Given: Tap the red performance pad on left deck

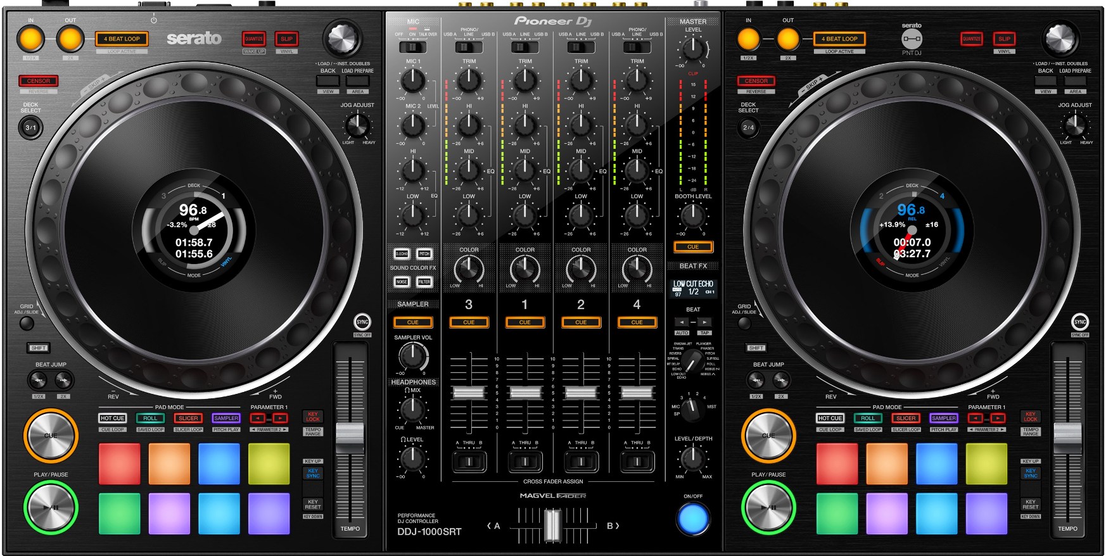Looking at the screenshot, I should [120, 464].
